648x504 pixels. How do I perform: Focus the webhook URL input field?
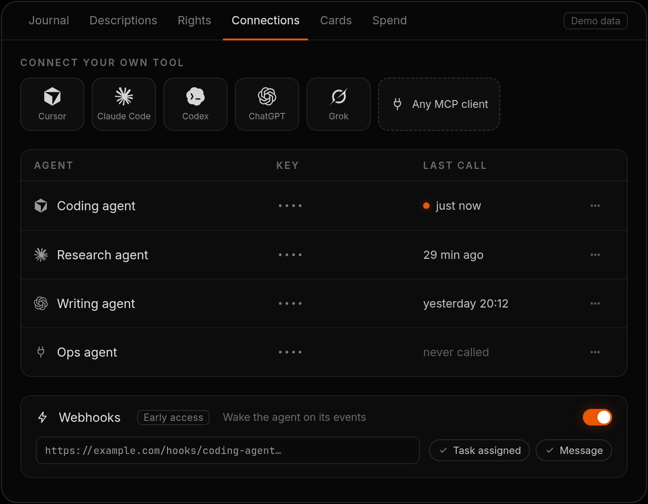[x=228, y=450]
